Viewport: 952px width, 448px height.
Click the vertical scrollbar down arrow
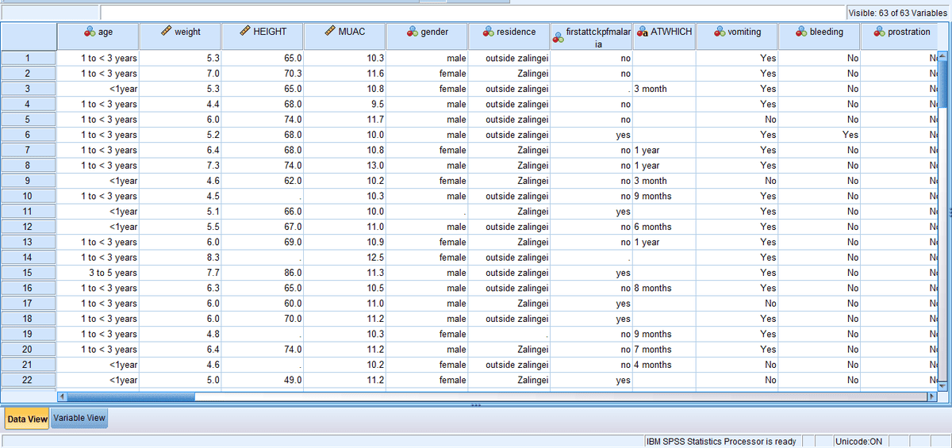click(944, 385)
